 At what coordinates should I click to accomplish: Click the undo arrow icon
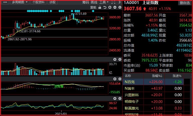click(105, 8)
